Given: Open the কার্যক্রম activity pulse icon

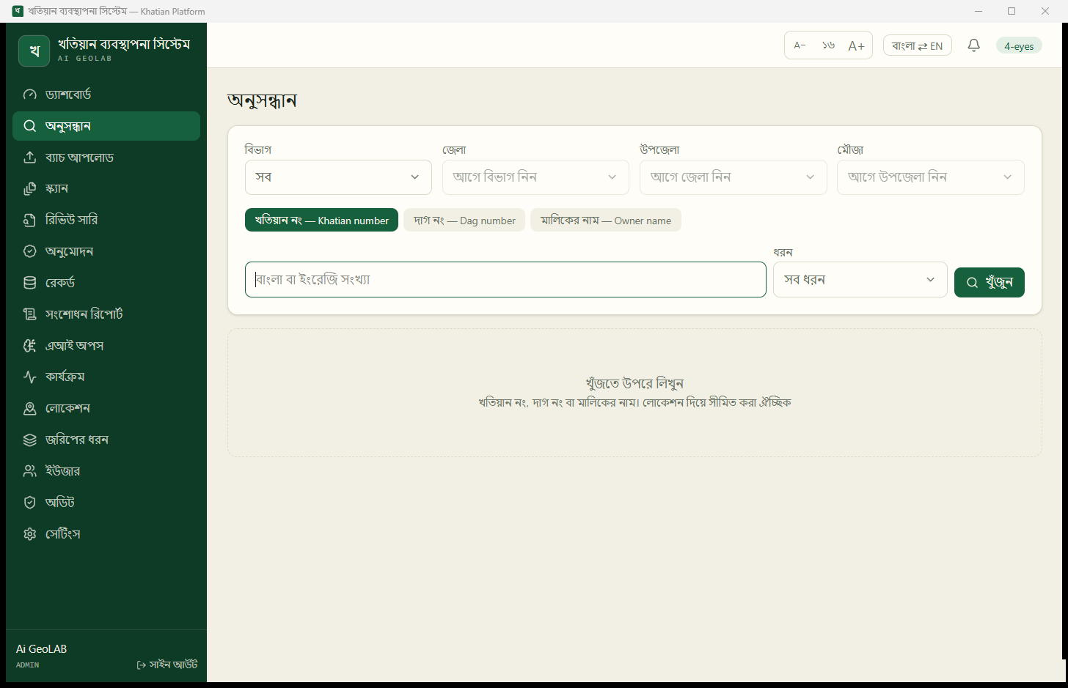Looking at the screenshot, I should point(30,377).
